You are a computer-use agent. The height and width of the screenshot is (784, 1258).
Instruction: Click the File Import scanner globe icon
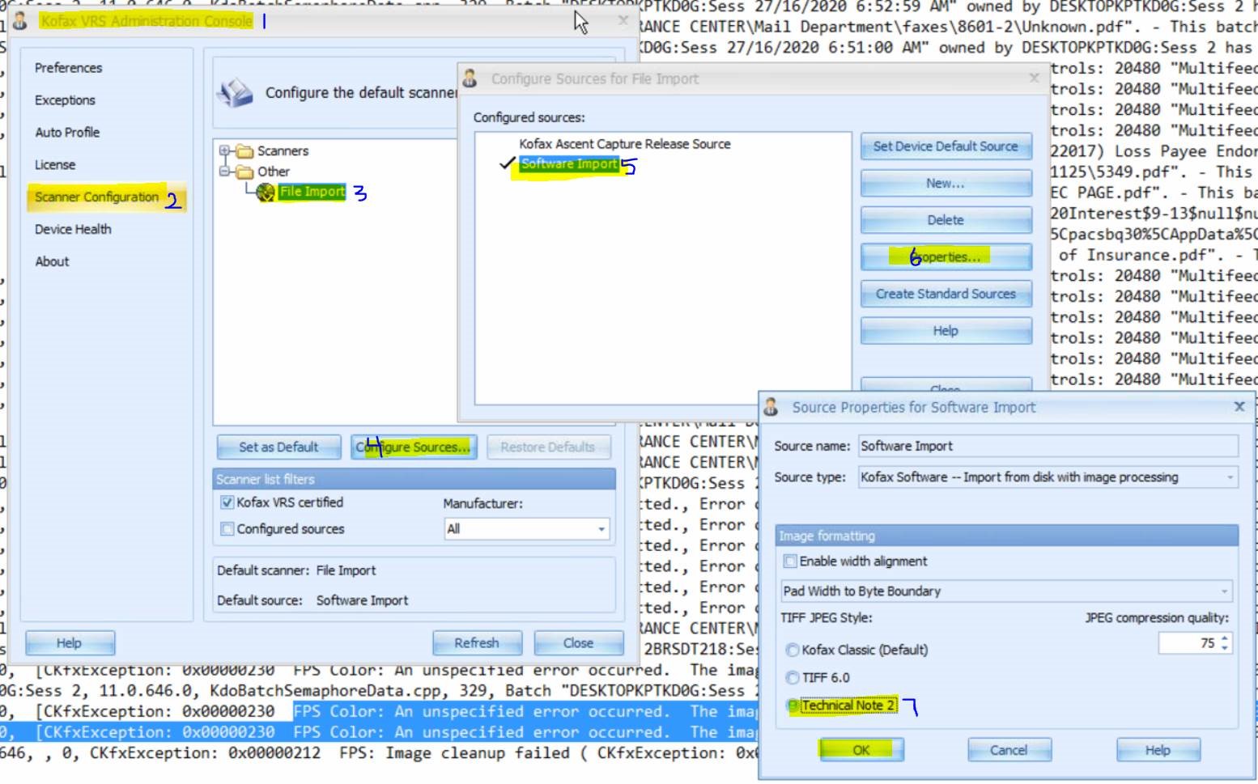click(x=266, y=193)
